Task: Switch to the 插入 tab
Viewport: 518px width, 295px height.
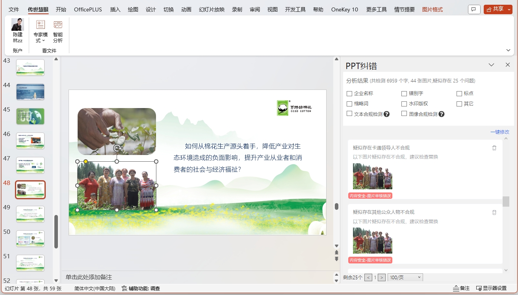Action: click(115, 9)
